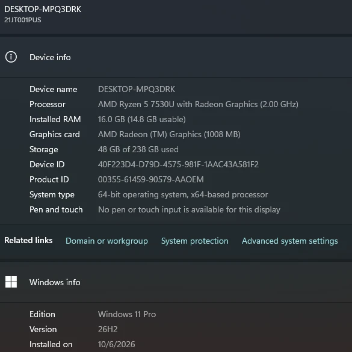Click the 64-bit operating system value
The height and width of the screenshot is (352, 352).
[x=183, y=194]
